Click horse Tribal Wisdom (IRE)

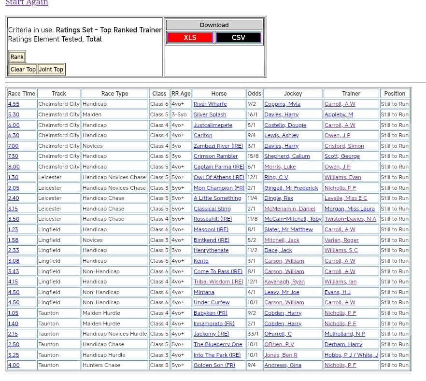(218, 282)
